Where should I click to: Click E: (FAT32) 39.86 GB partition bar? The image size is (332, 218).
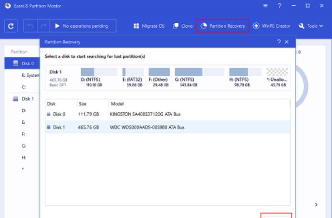tap(133, 72)
